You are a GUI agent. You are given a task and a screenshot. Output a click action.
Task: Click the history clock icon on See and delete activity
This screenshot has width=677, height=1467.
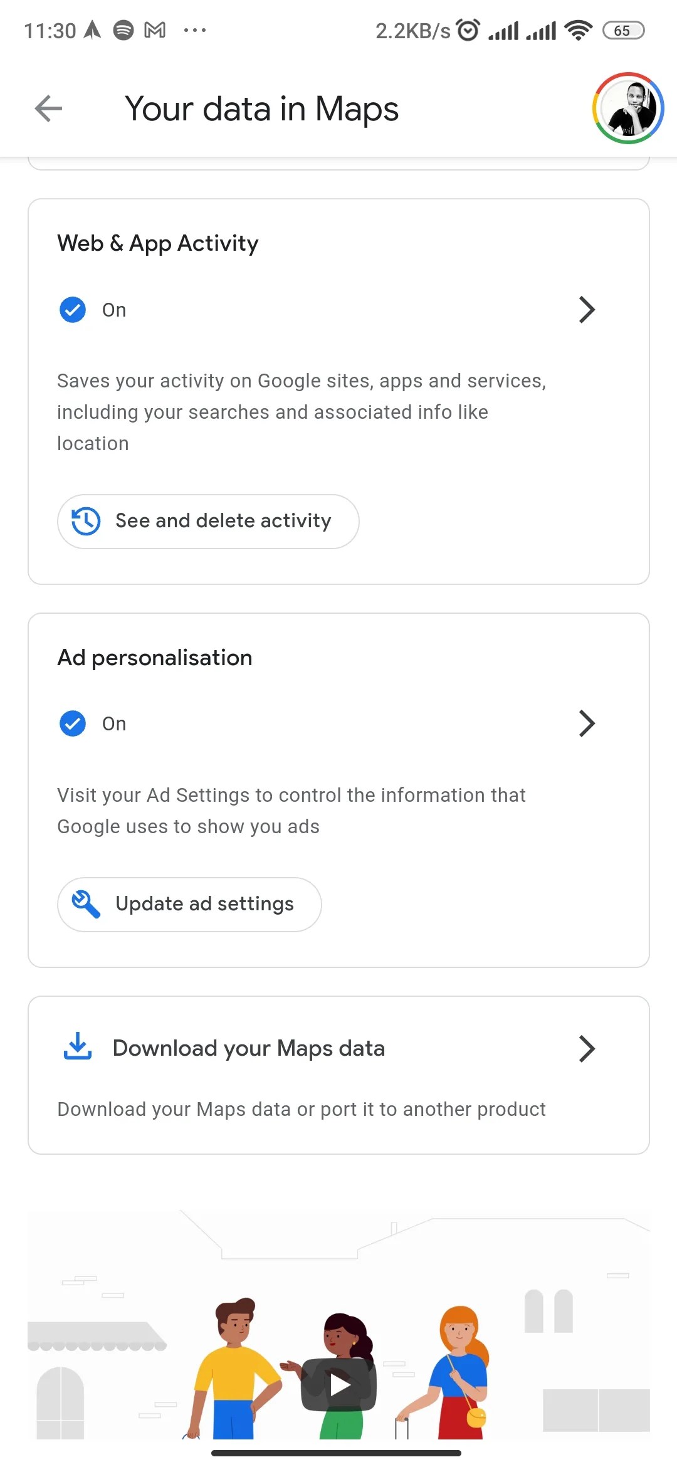click(85, 521)
